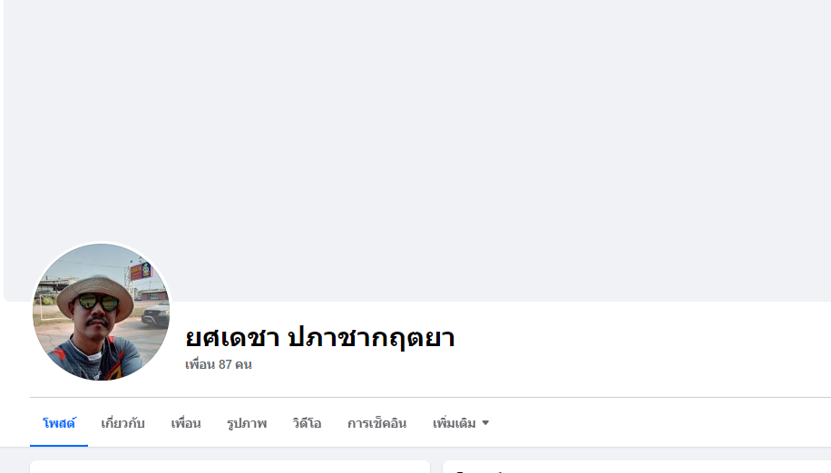Viewport: 831px width, 473px height.
Task: Click the caret arrow beside เพิ่มเติม
Action: pyautogui.click(x=485, y=423)
